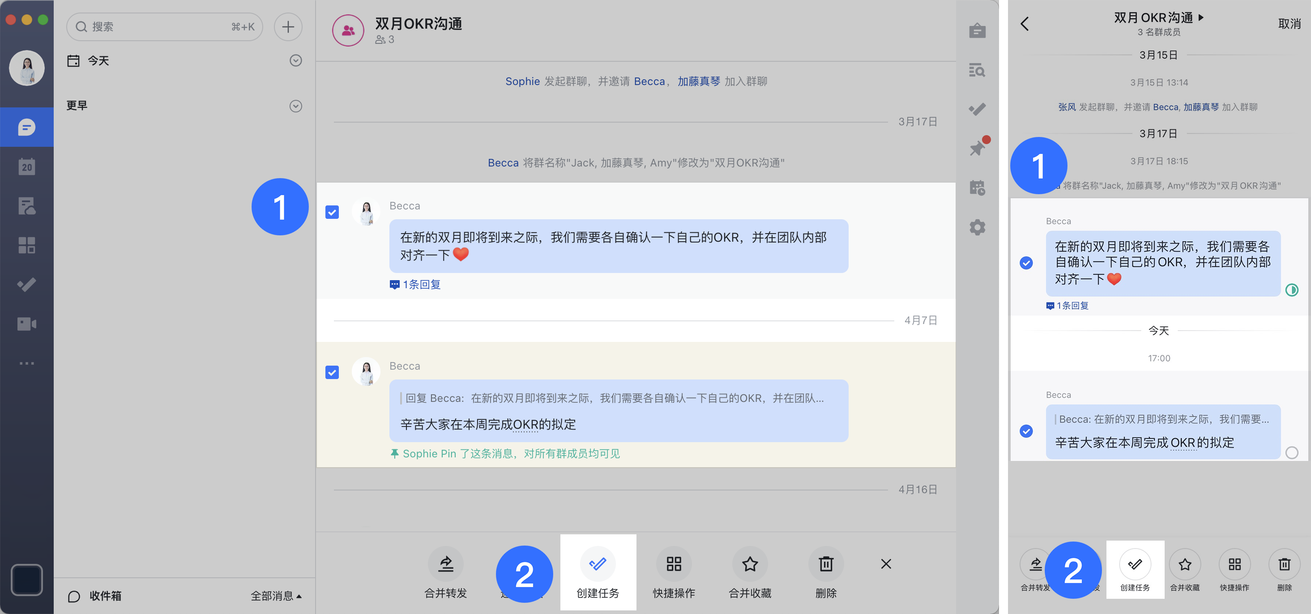Tap 取消 in the mobile header

(1289, 24)
